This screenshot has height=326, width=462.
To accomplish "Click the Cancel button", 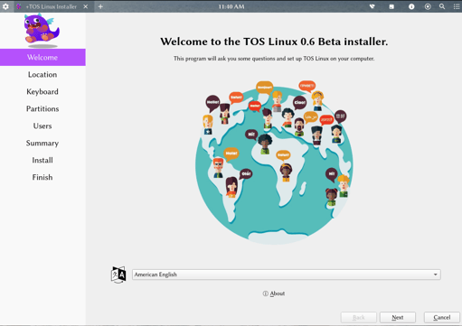I will (442, 317).
